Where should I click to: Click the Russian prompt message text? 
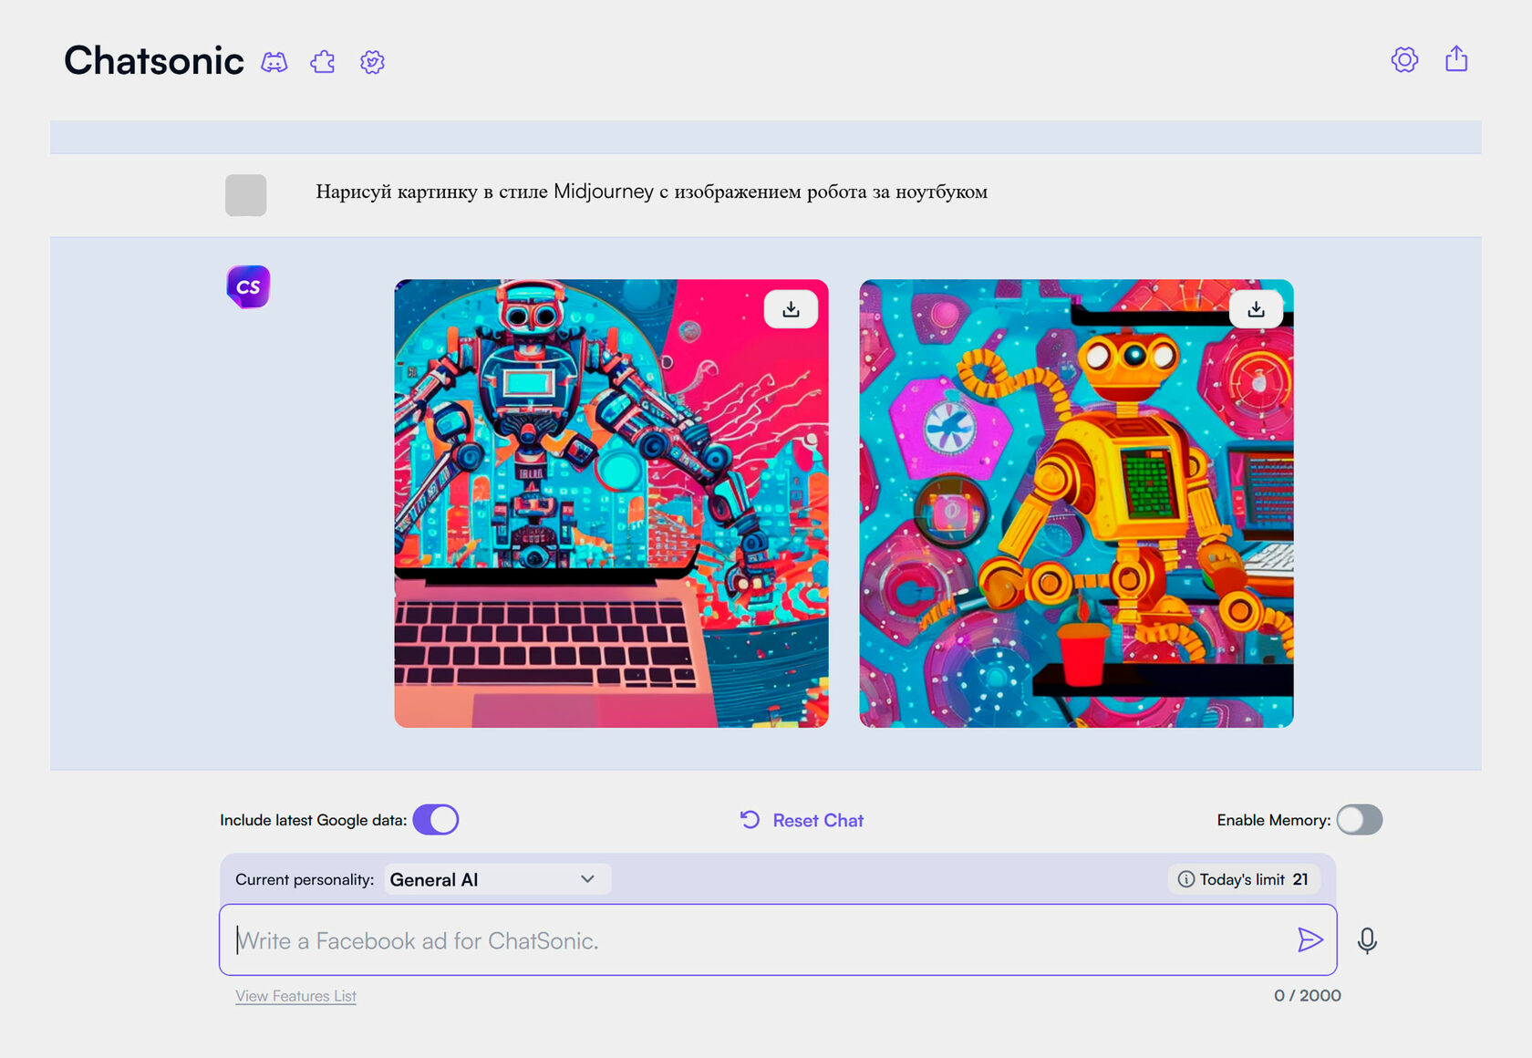pyautogui.click(x=651, y=192)
